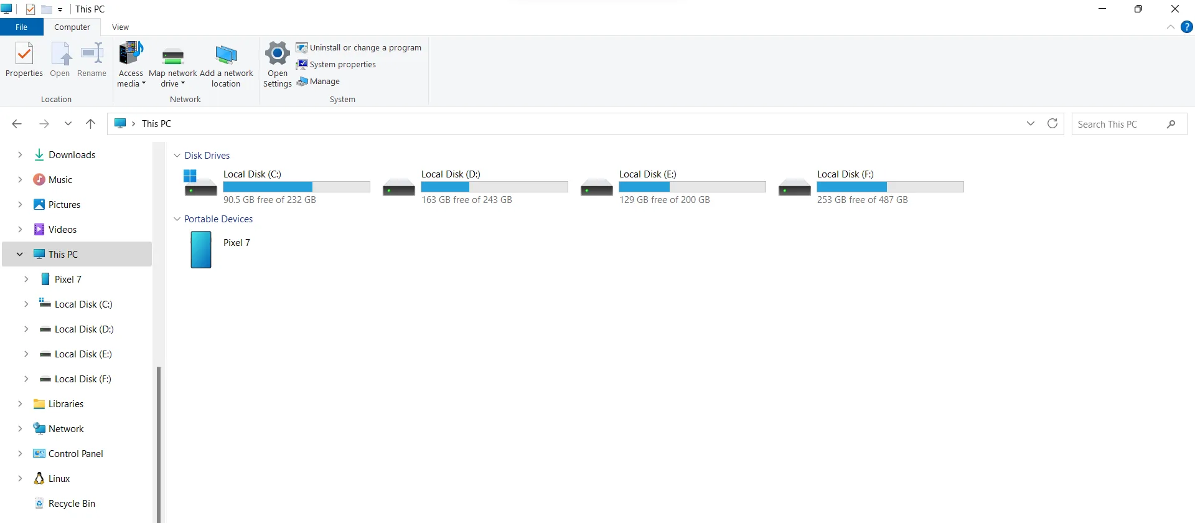Image resolution: width=1195 pixels, height=523 pixels.
Task: Open Map network drive
Action: [173, 65]
